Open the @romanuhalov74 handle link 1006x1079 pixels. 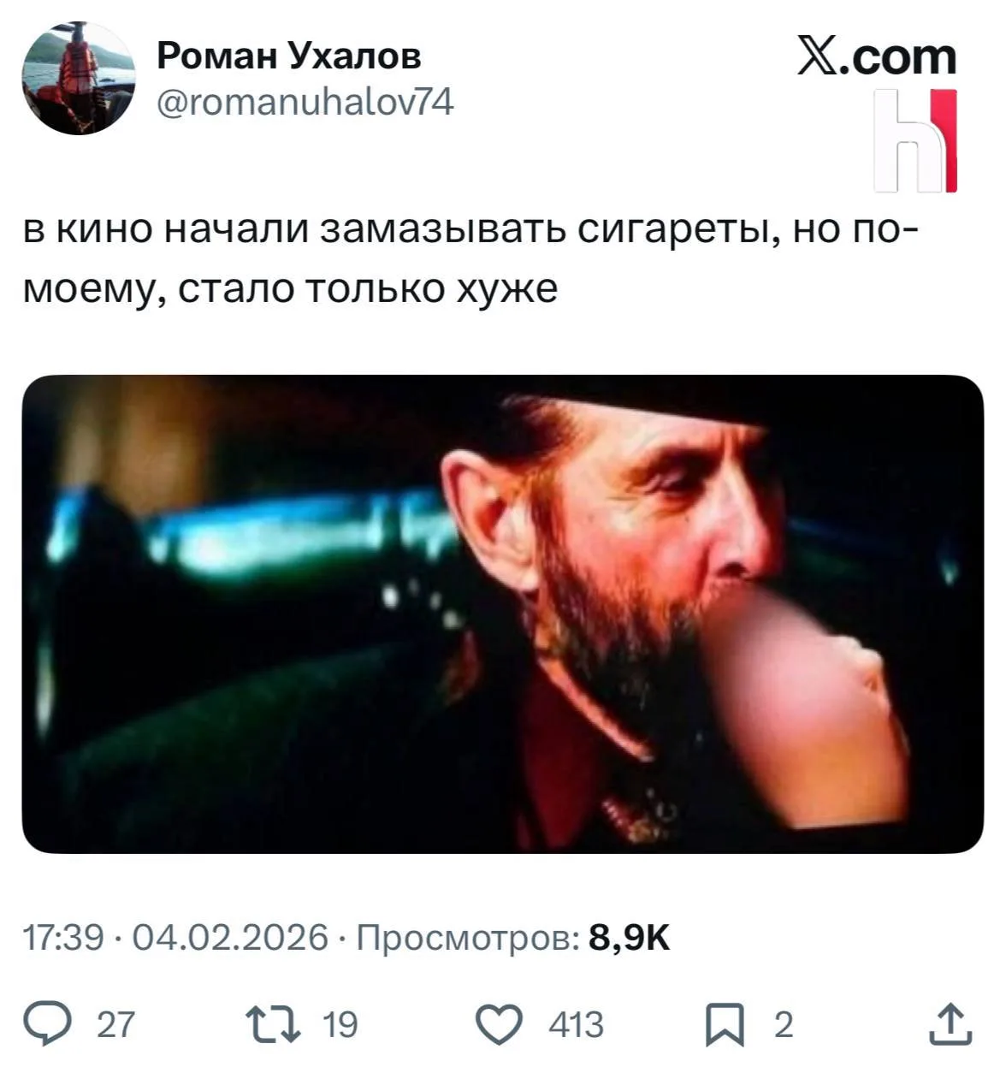pos(305,102)
